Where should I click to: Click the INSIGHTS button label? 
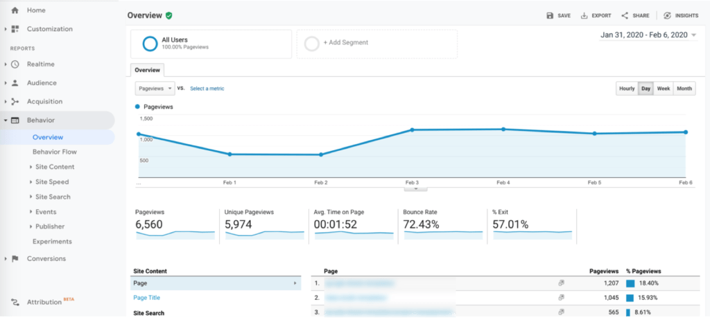click(686, 15)
